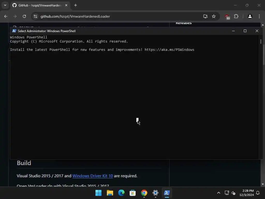265x199 pixels.
Task: Click the install app icon in address bar
Action: point(205,16)
